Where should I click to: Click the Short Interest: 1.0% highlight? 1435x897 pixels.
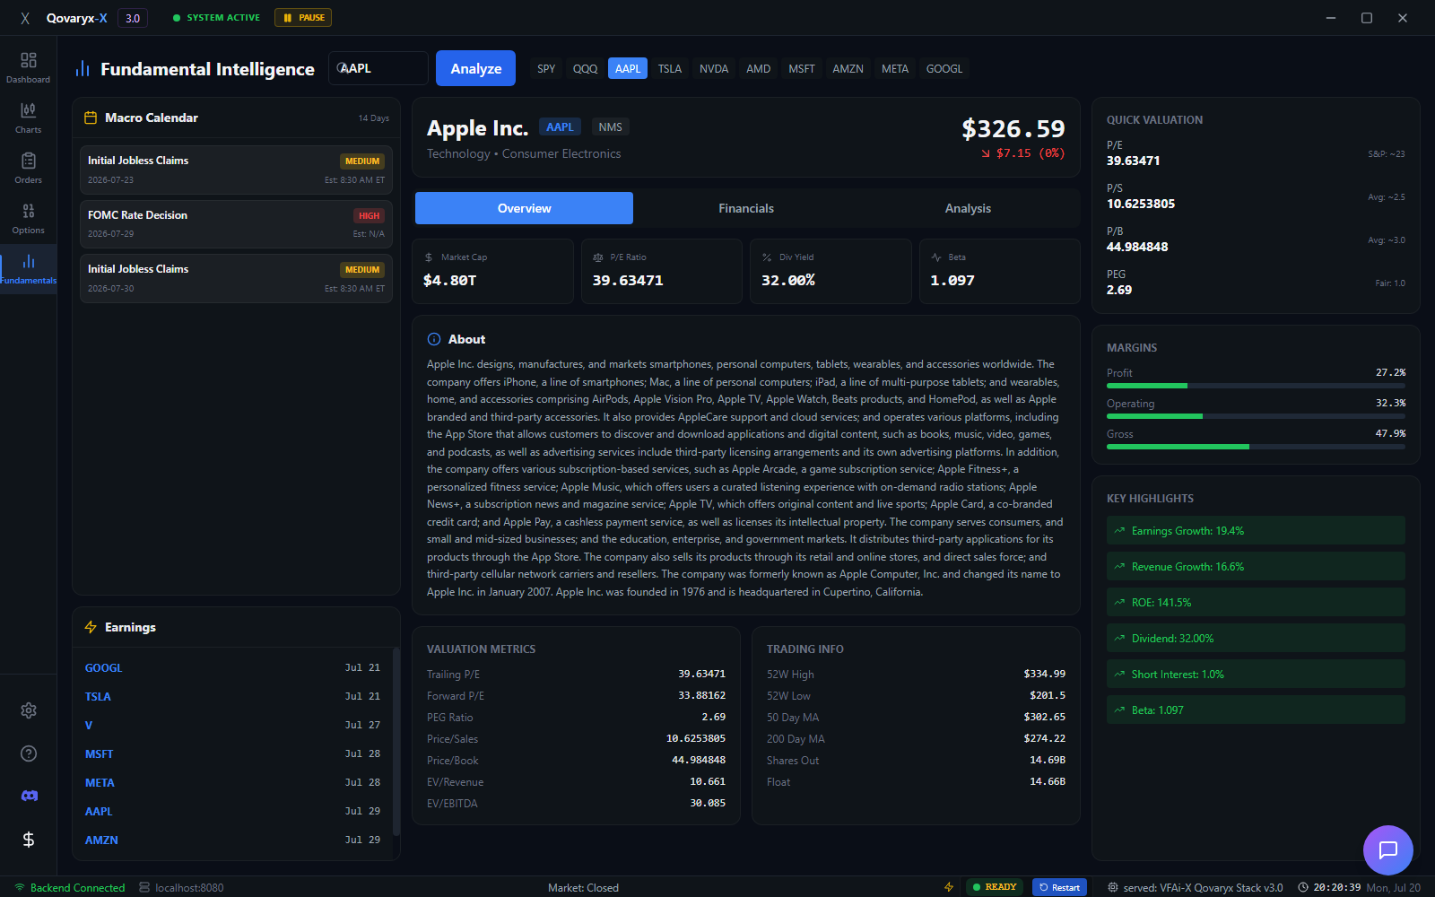tap(1256, 674)
